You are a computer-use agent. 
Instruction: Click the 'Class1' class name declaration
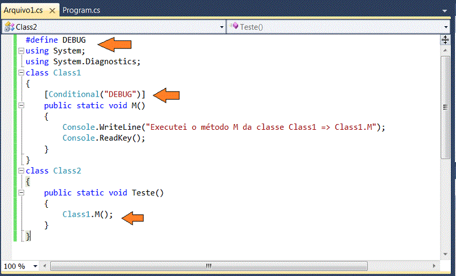click(67, 73)
